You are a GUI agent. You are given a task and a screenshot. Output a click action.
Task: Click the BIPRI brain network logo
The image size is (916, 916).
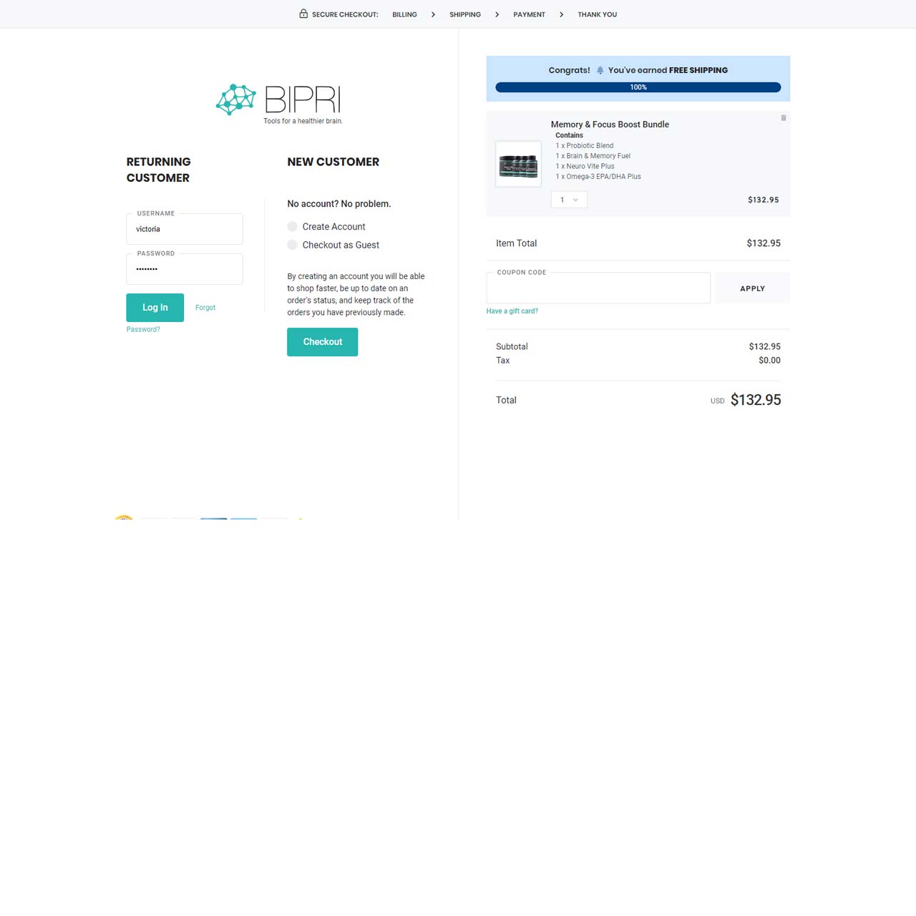coord(279,104)
